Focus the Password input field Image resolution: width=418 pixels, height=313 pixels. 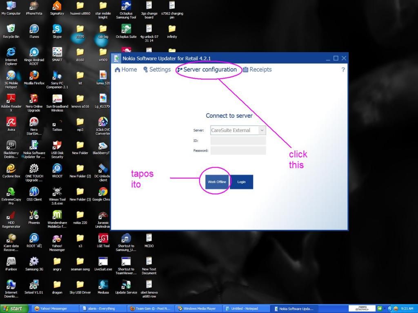click(x=238, y=151)
